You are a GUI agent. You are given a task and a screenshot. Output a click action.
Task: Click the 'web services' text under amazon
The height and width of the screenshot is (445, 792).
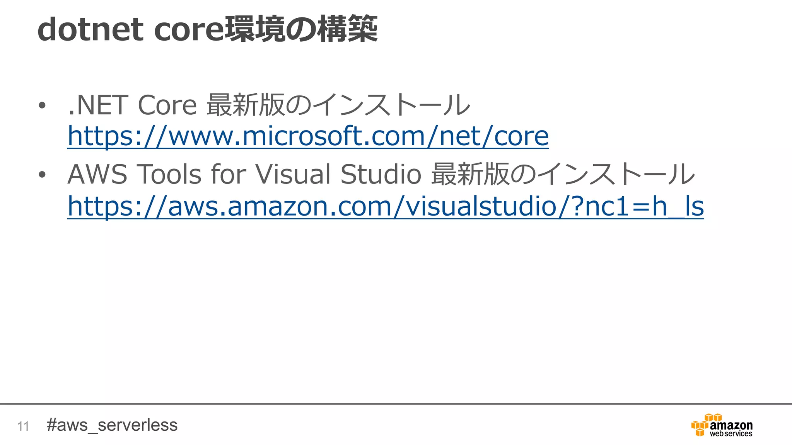tap(731, 434)
